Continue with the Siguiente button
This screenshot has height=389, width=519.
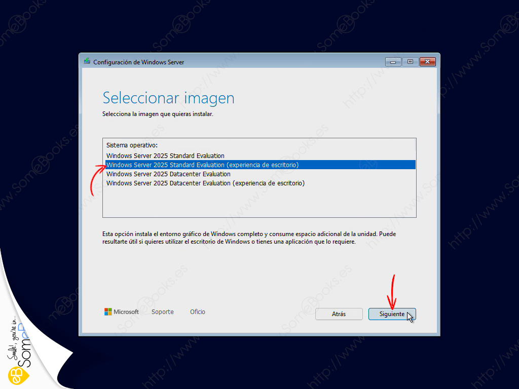click(392, 314)
